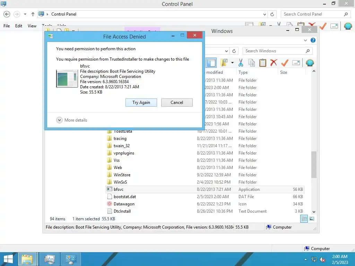Screen dimensions: 355x266
Task: Open the File menu
Action: pyautogui.click(x=7, y=26)
